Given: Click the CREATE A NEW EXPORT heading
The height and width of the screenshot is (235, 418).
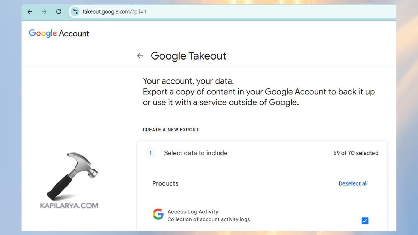Looking at the screenshot, I should coord(170,130).
